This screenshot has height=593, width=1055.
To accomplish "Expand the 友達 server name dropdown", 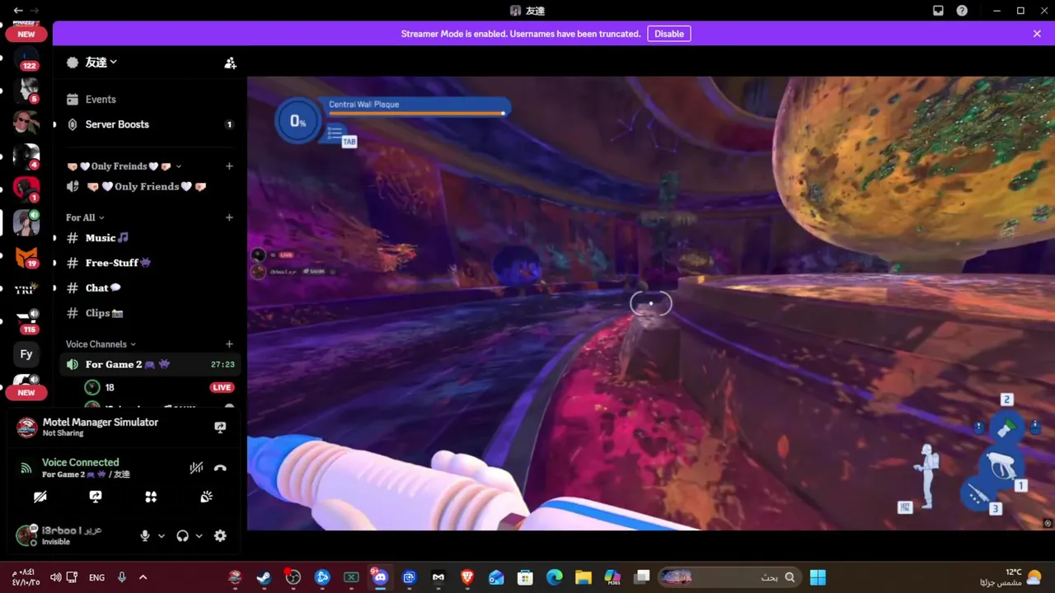I will click(102, 63).
